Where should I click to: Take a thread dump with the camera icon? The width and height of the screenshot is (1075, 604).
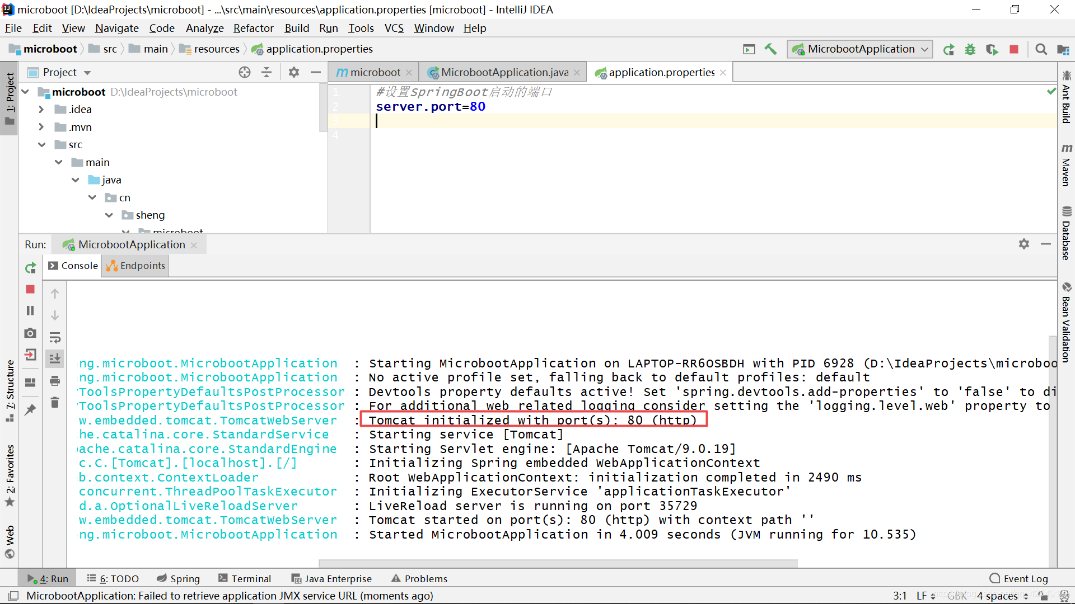pyautogui.click(x=30, y=333)
